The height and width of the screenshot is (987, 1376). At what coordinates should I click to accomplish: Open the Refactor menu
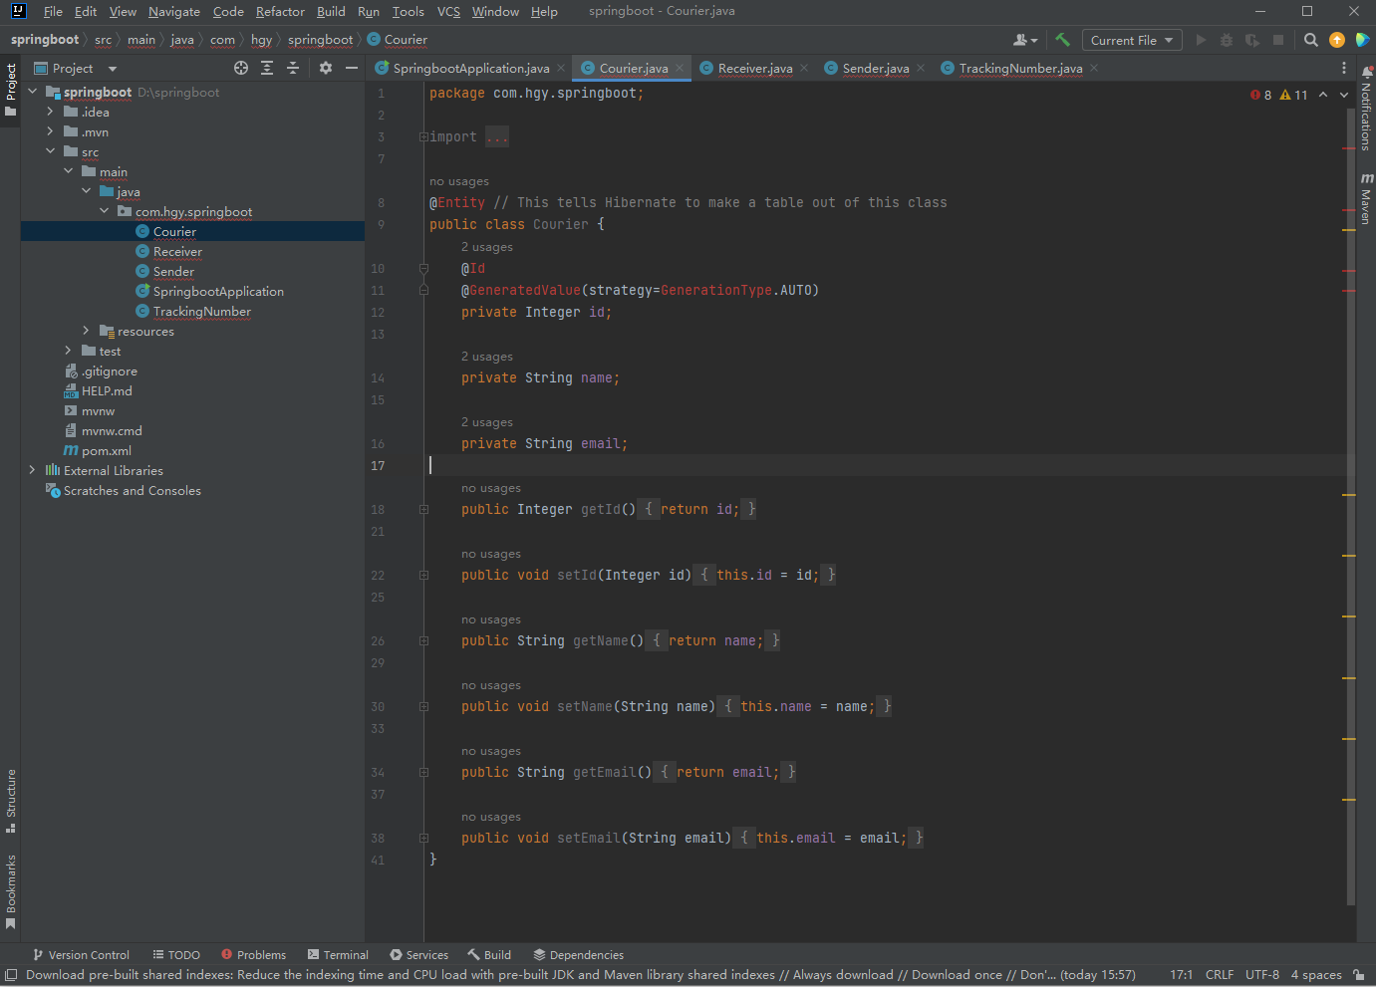coord(280,12)
